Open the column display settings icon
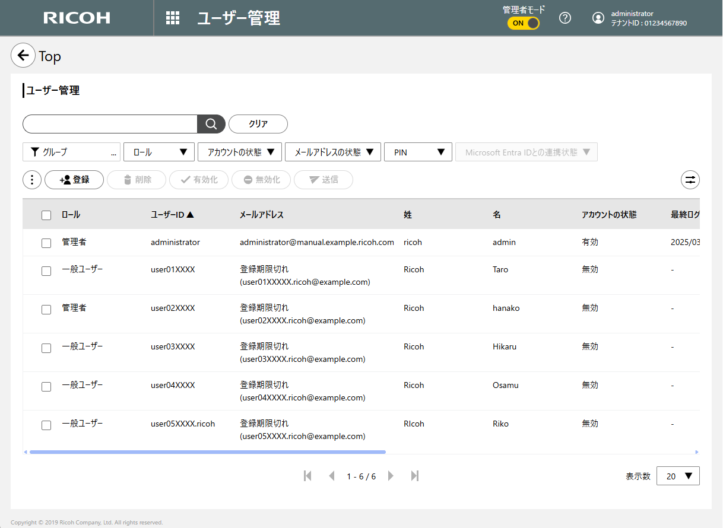This screenshot has width=723, height=528. click(x=690, y=180)
